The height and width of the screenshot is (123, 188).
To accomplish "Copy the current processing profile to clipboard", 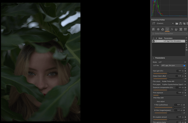I will point(184,23).
